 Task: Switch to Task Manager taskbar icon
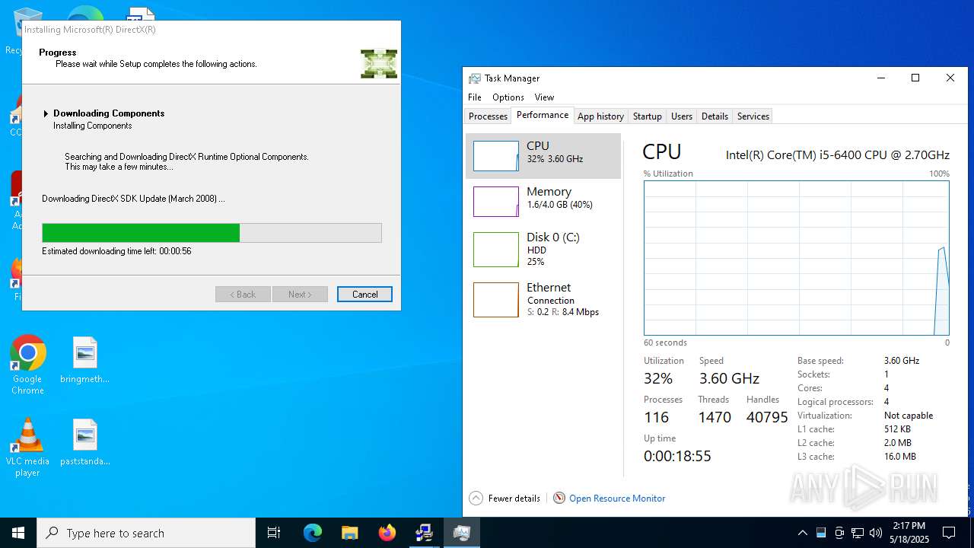(461, 533)
